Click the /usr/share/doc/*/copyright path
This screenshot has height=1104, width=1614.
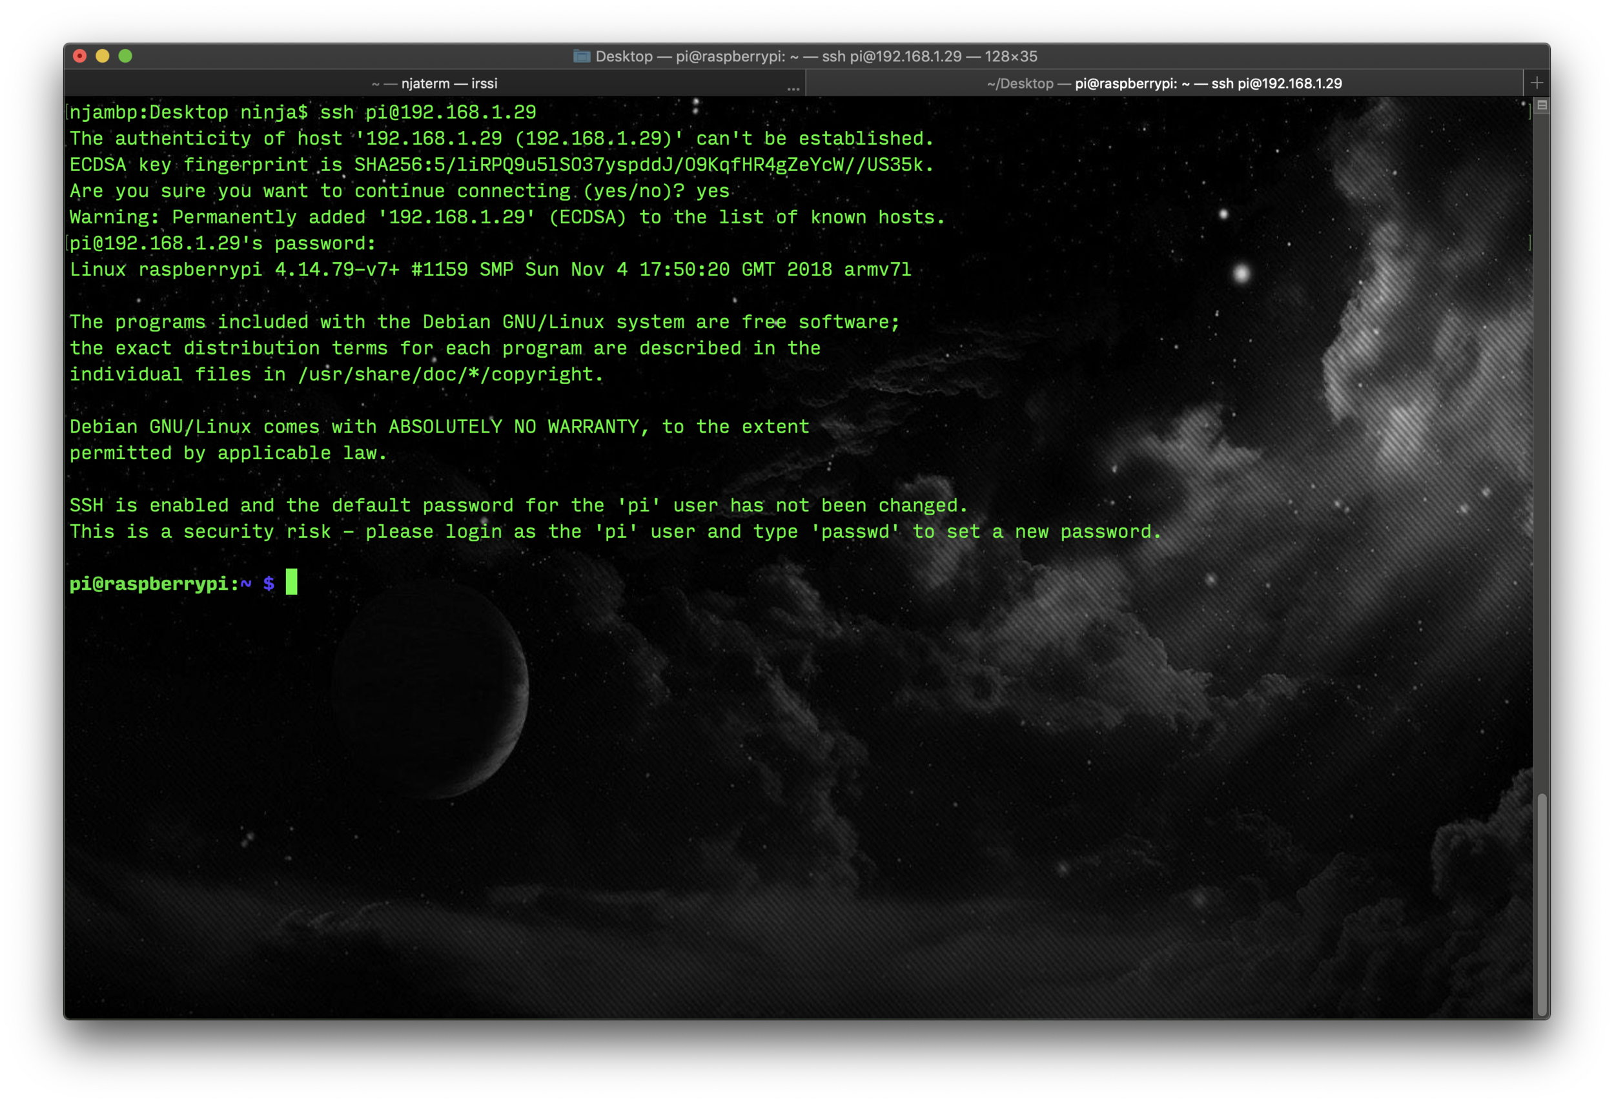[x=447, y=375]
